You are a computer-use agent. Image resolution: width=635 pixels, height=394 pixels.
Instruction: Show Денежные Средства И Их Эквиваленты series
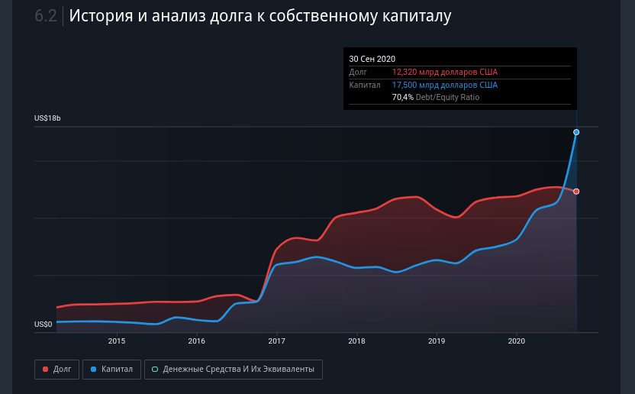click(234, 370)
